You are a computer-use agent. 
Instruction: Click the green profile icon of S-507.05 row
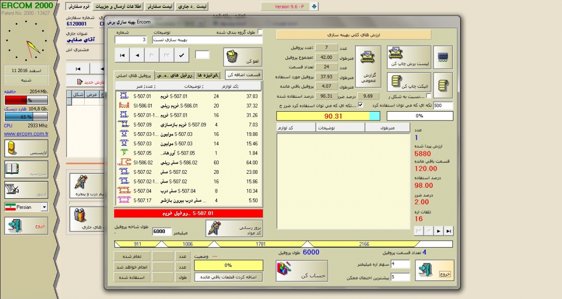click(125, 153)
